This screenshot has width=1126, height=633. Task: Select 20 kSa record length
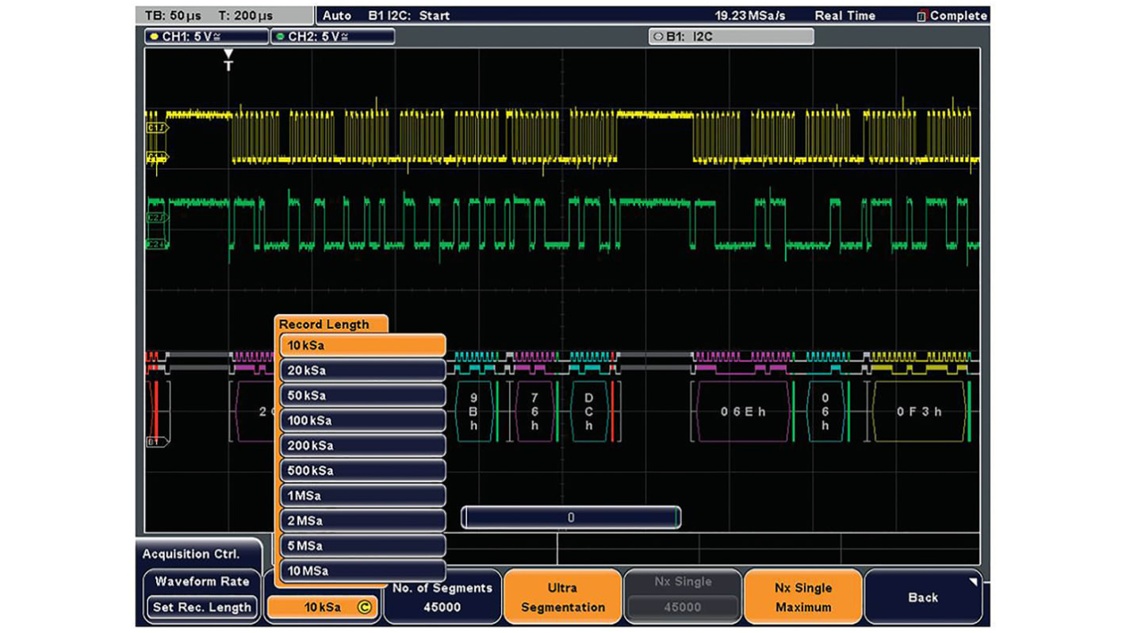coord(362,370)
